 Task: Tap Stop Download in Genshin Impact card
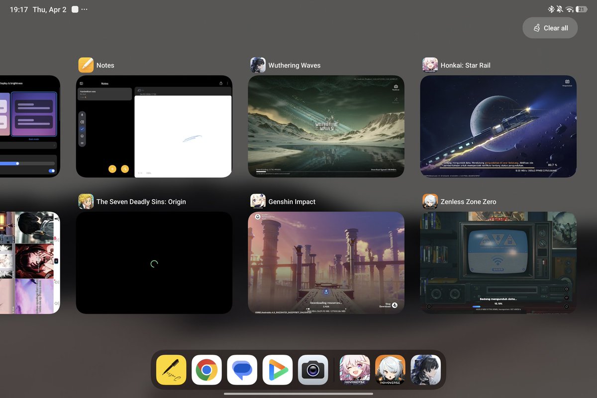point(389,305)
